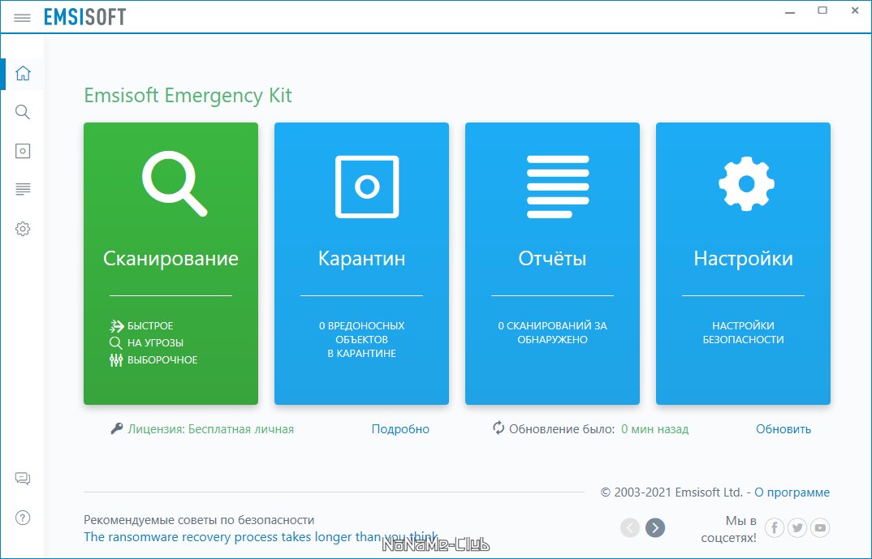This screenshot has height=559, width=872.
Task: Open the Сканирование tile title
Action: point(171,258)
